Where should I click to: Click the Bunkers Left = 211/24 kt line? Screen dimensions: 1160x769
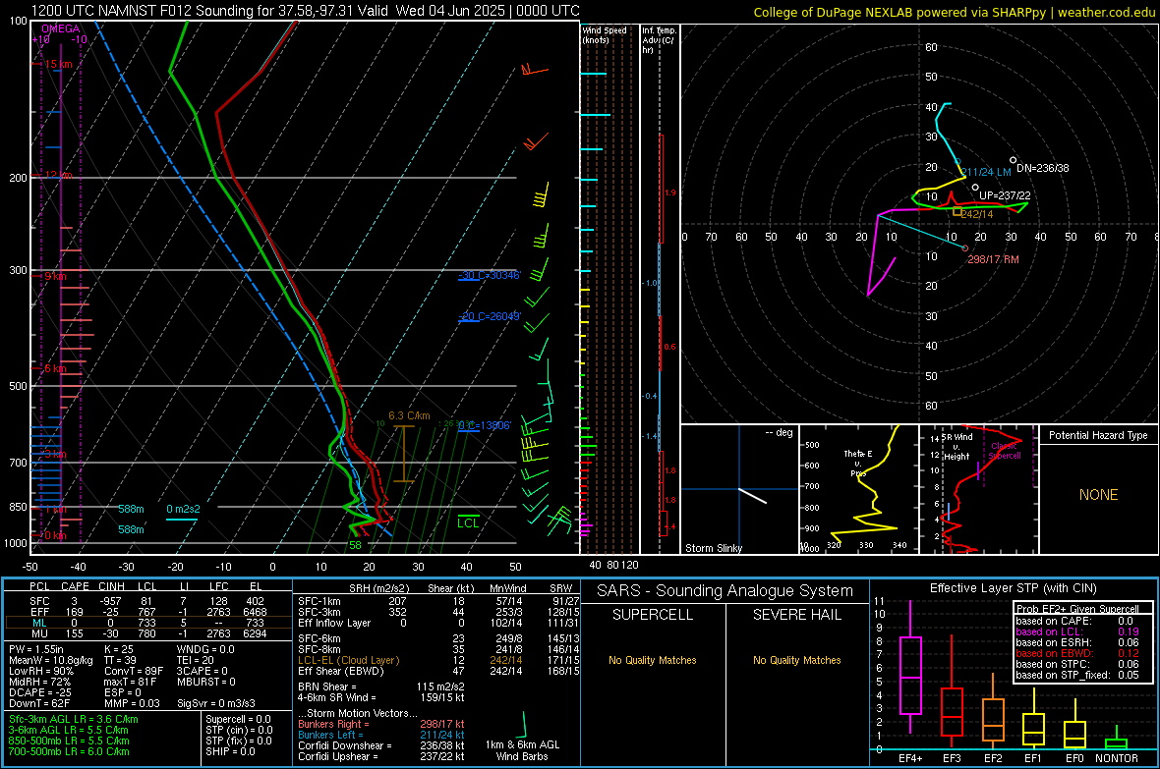(381, 735)
